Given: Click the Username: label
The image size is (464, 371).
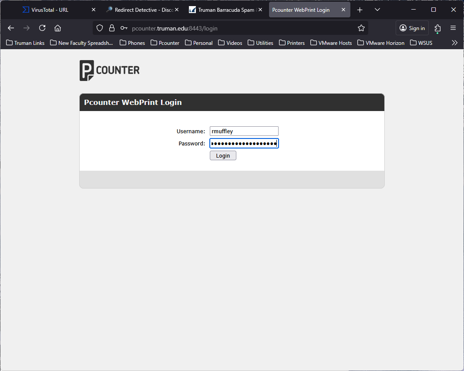Looking at the screenshot, I should click(191, 132).
